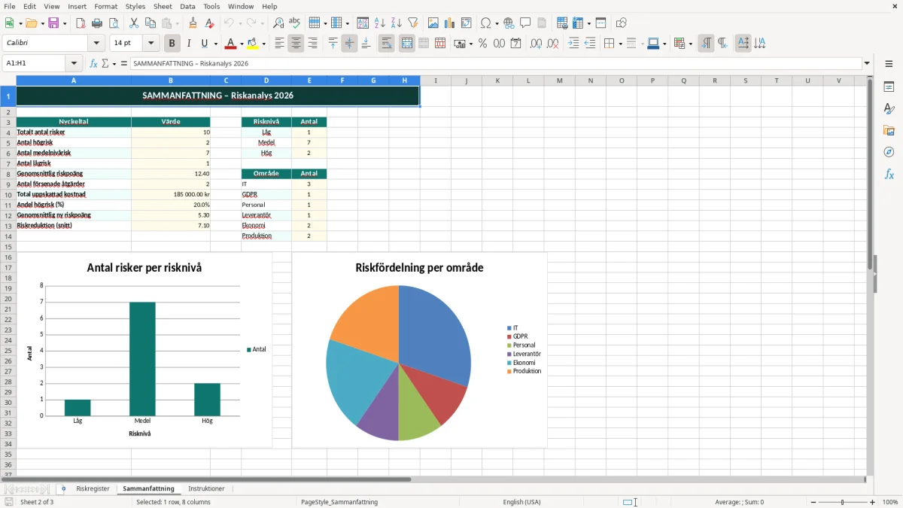Toggle Wrap Text

click(387, 44)
